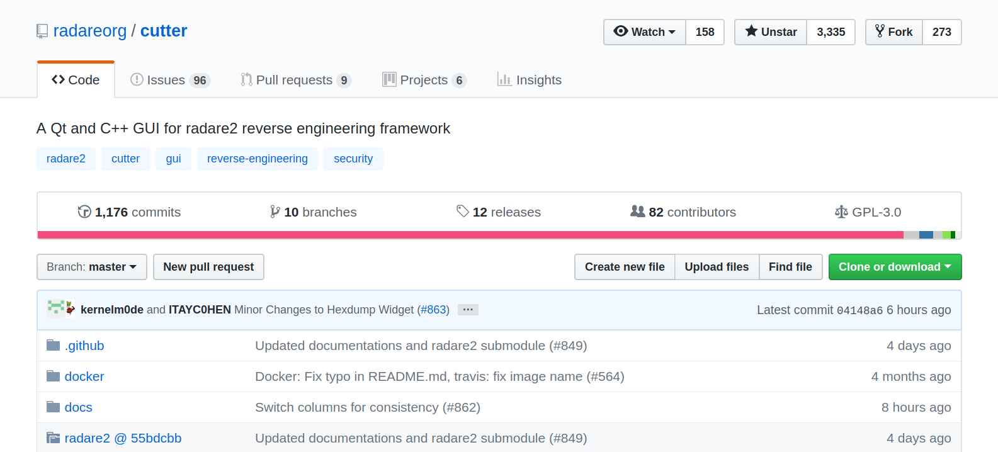Click the Issues exclamation icon

point(137,79)
